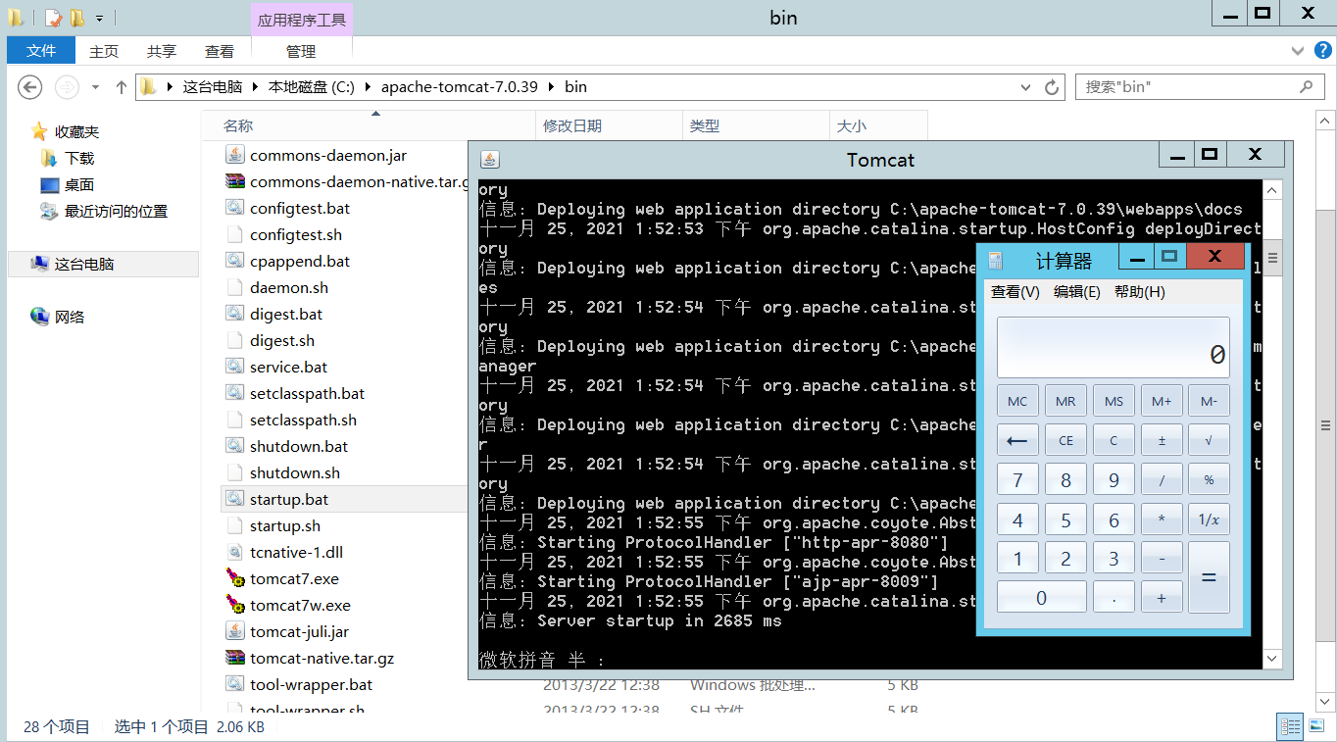Click the daemon.sh file icon

(x=234, y=287)
